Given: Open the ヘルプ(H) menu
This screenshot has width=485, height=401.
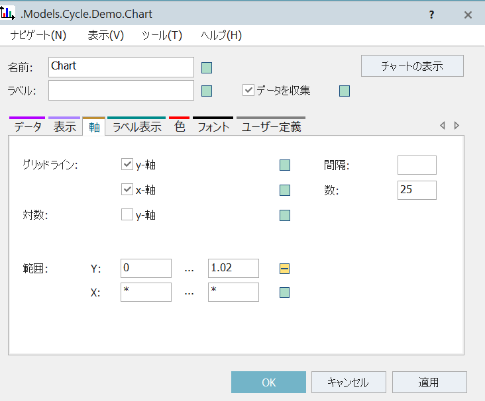Looking at the screenshot, I should pyautogui.click(x=221, y=36).
